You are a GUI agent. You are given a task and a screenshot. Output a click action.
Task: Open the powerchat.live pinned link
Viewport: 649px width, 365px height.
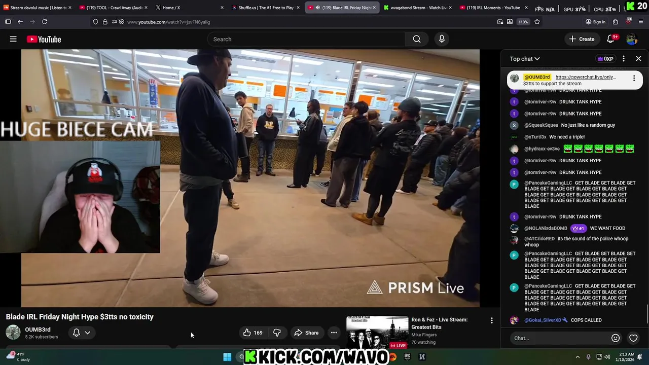[585, 77]
